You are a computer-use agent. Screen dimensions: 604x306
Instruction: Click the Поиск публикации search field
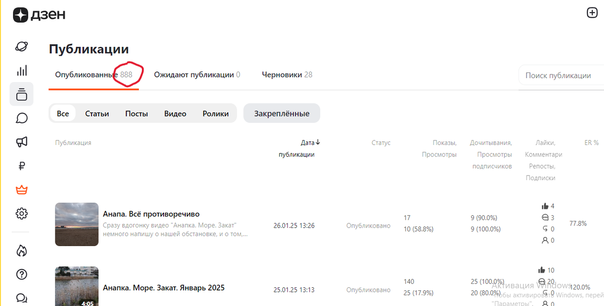point(561,75)
